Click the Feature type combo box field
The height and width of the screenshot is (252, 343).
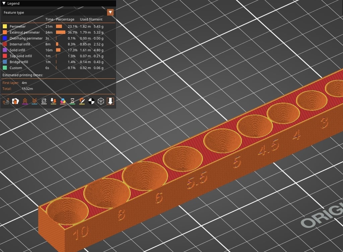click(54, 12)
